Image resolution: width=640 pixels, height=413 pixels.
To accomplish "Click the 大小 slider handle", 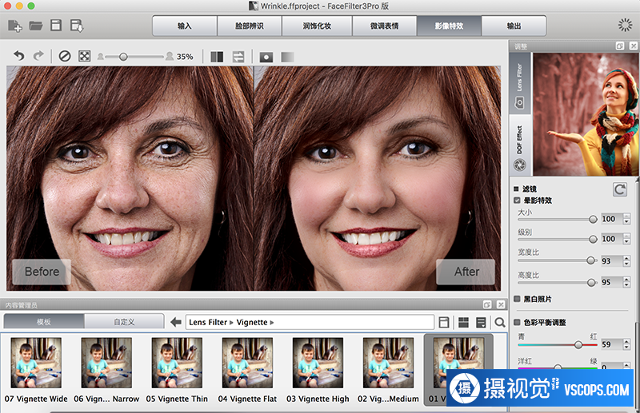I will pyautogui.click(x=593, y=220).
